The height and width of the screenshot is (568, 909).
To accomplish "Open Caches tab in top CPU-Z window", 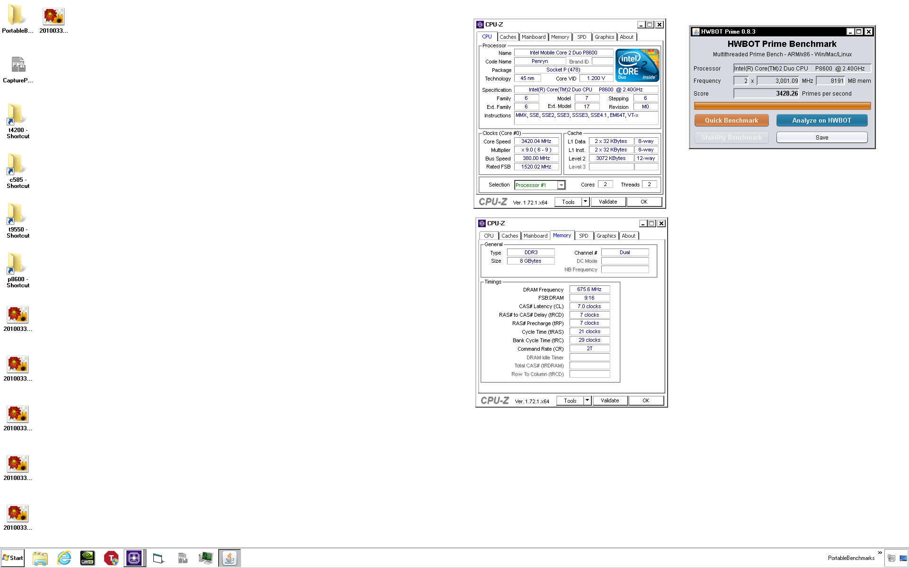I will pos(508,37).
